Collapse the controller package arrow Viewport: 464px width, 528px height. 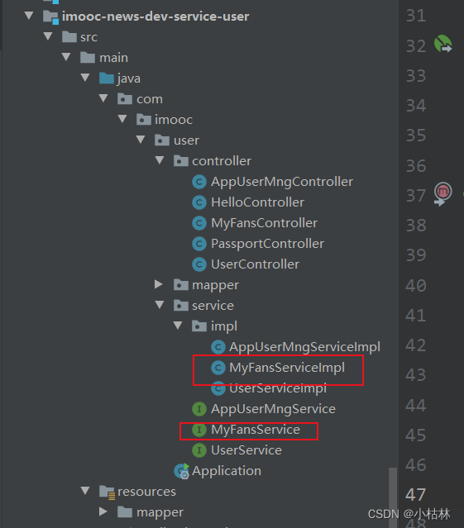(x=160, y=160)
